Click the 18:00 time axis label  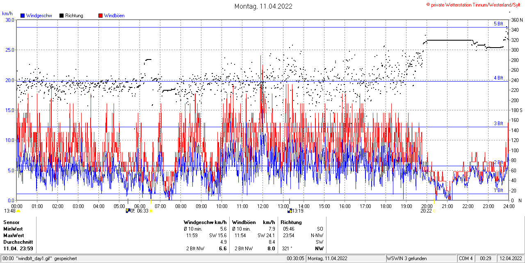pos(386,206)
